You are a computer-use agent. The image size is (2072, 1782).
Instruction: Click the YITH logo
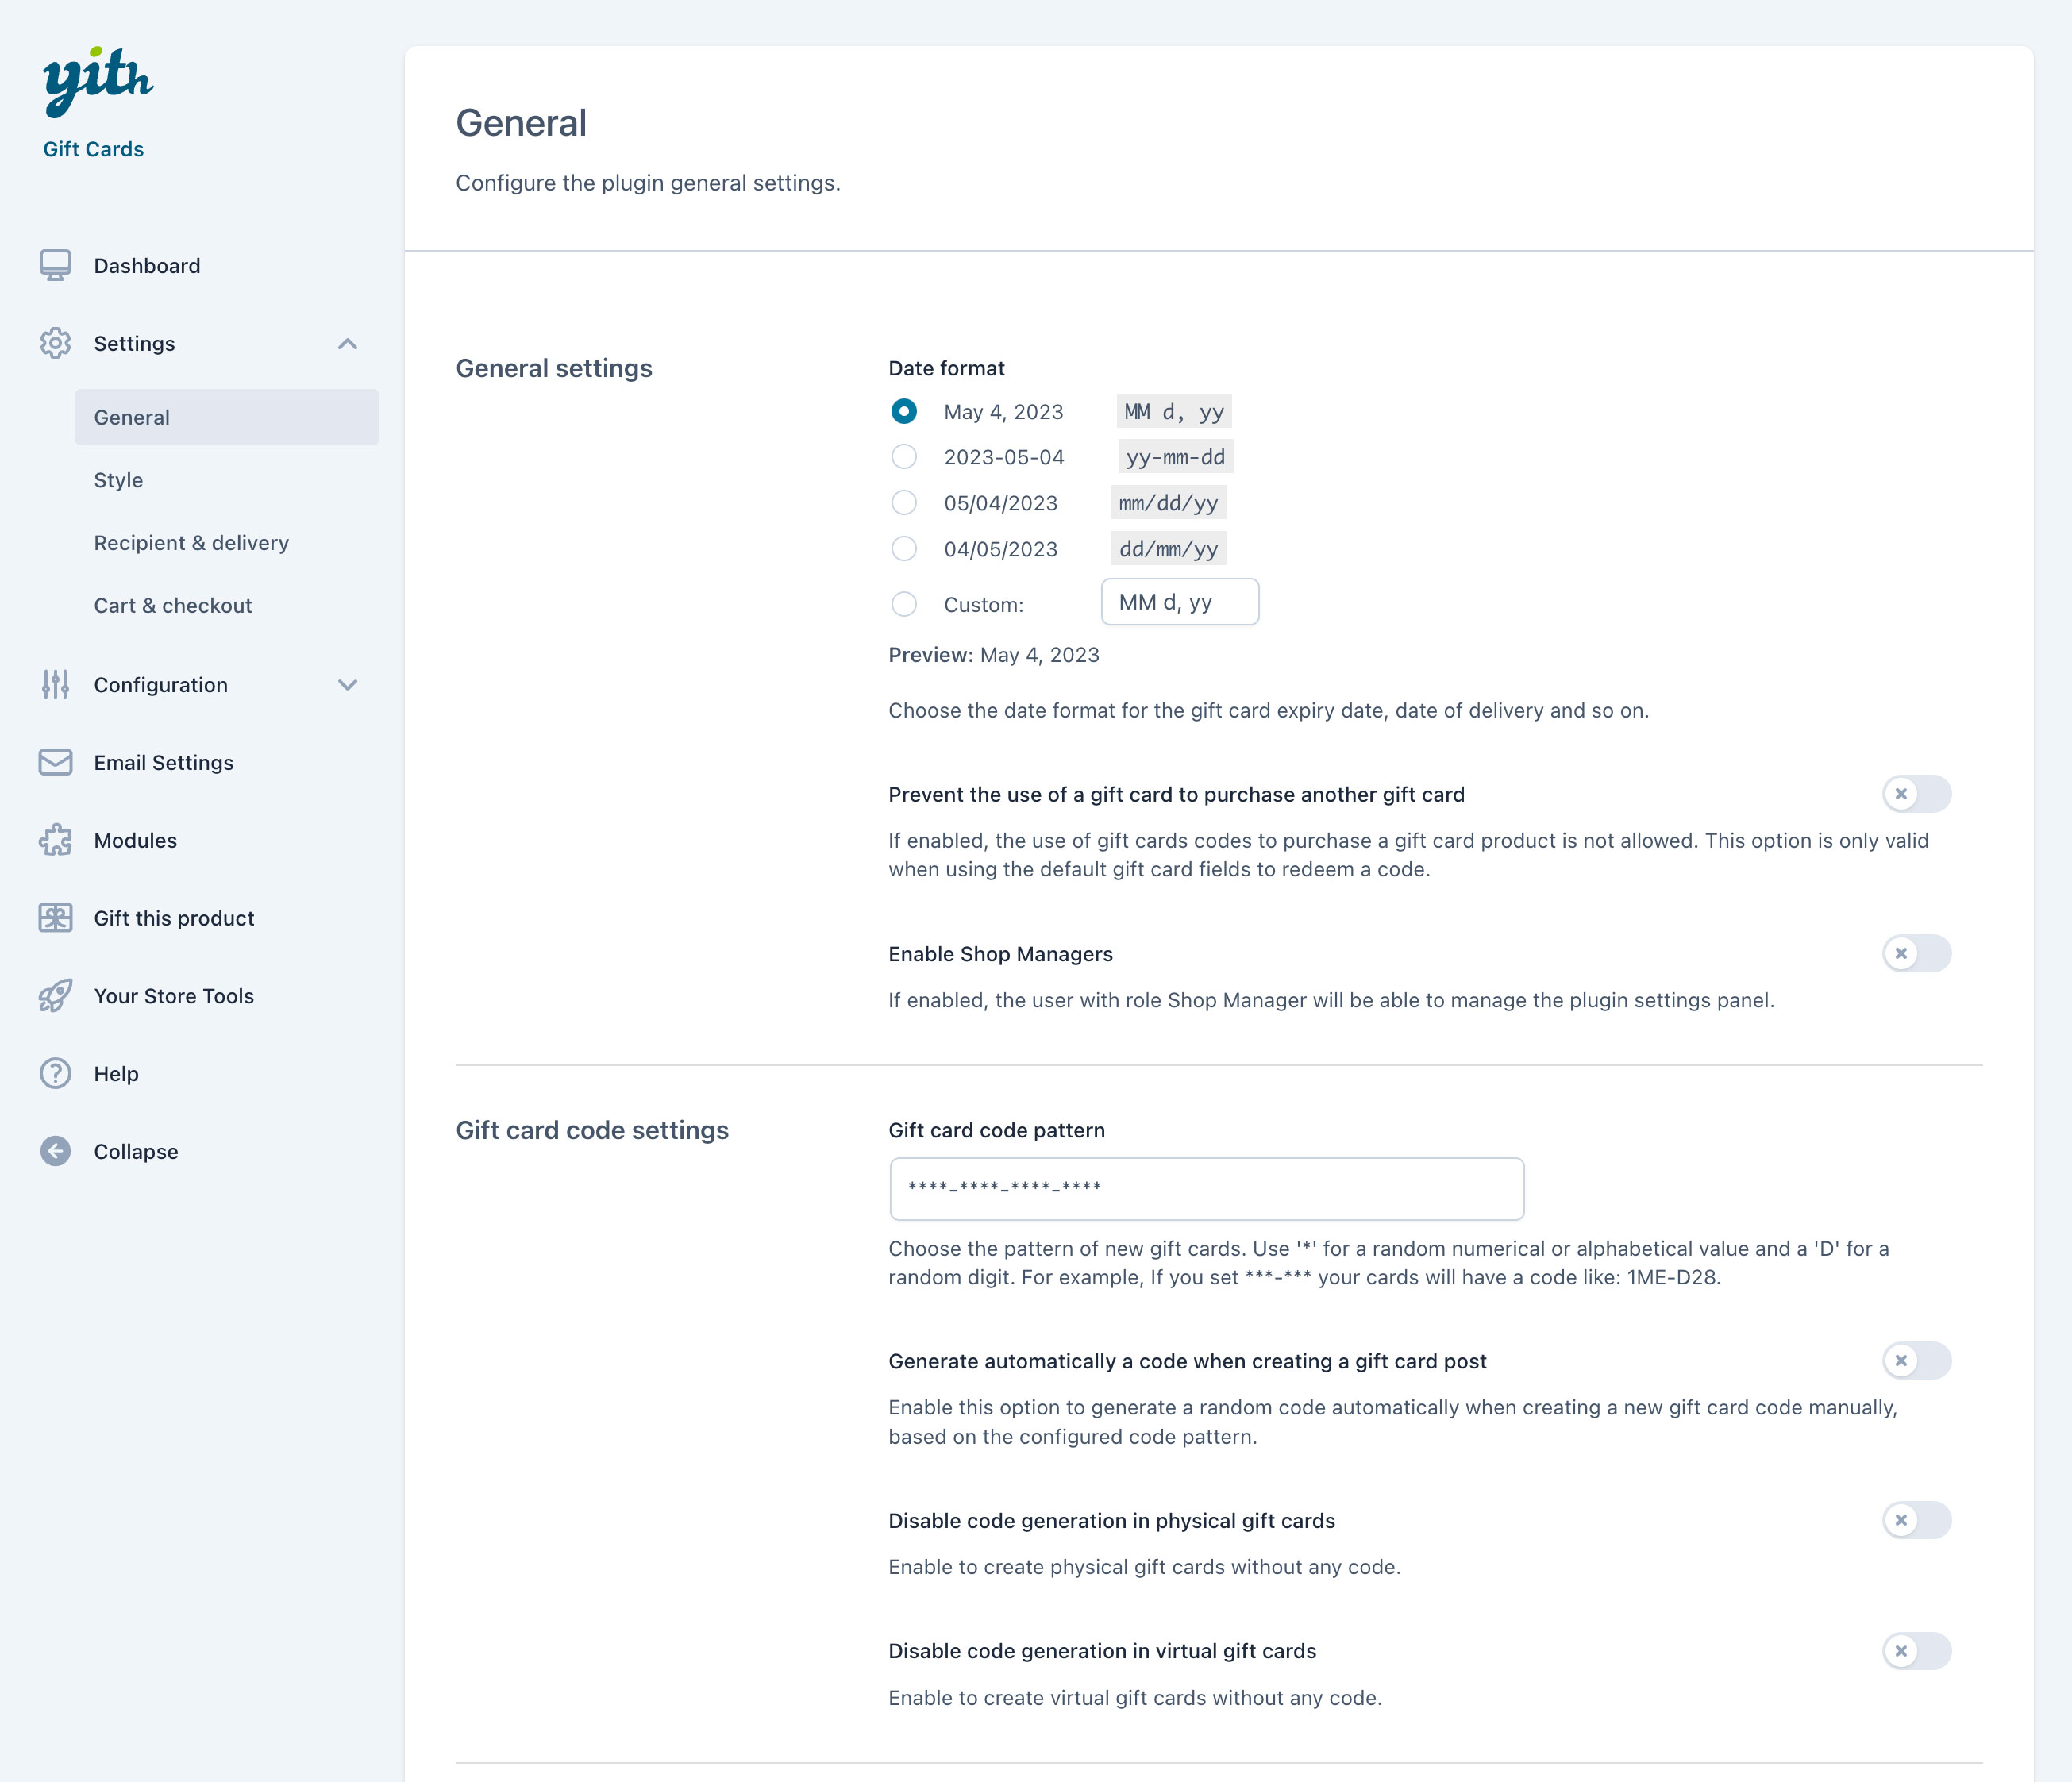pos(97,82)
